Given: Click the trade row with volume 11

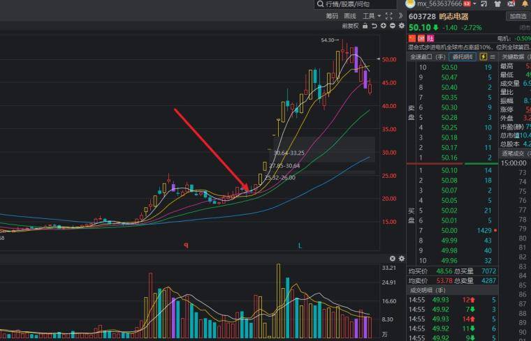Looking at the screenshot, I should click(453, 328).
